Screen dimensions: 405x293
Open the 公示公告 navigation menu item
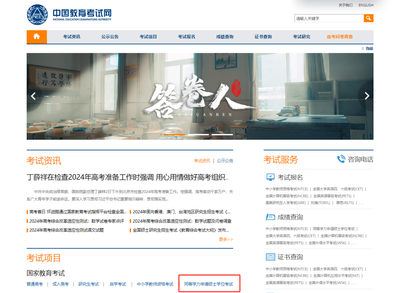coord(110,37)
